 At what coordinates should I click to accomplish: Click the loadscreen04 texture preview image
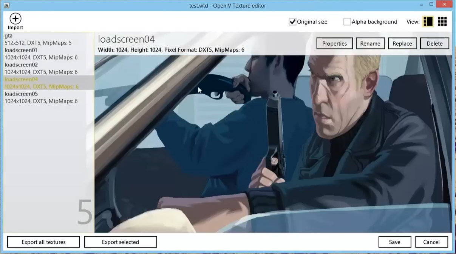273,144
